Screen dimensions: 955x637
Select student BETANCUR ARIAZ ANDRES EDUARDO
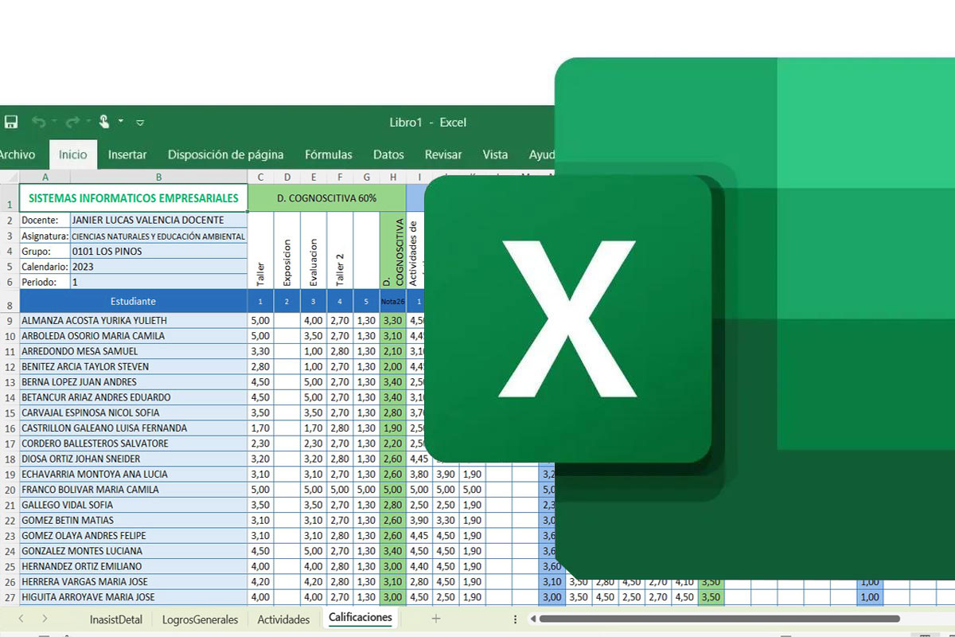[x=134, y=397]
